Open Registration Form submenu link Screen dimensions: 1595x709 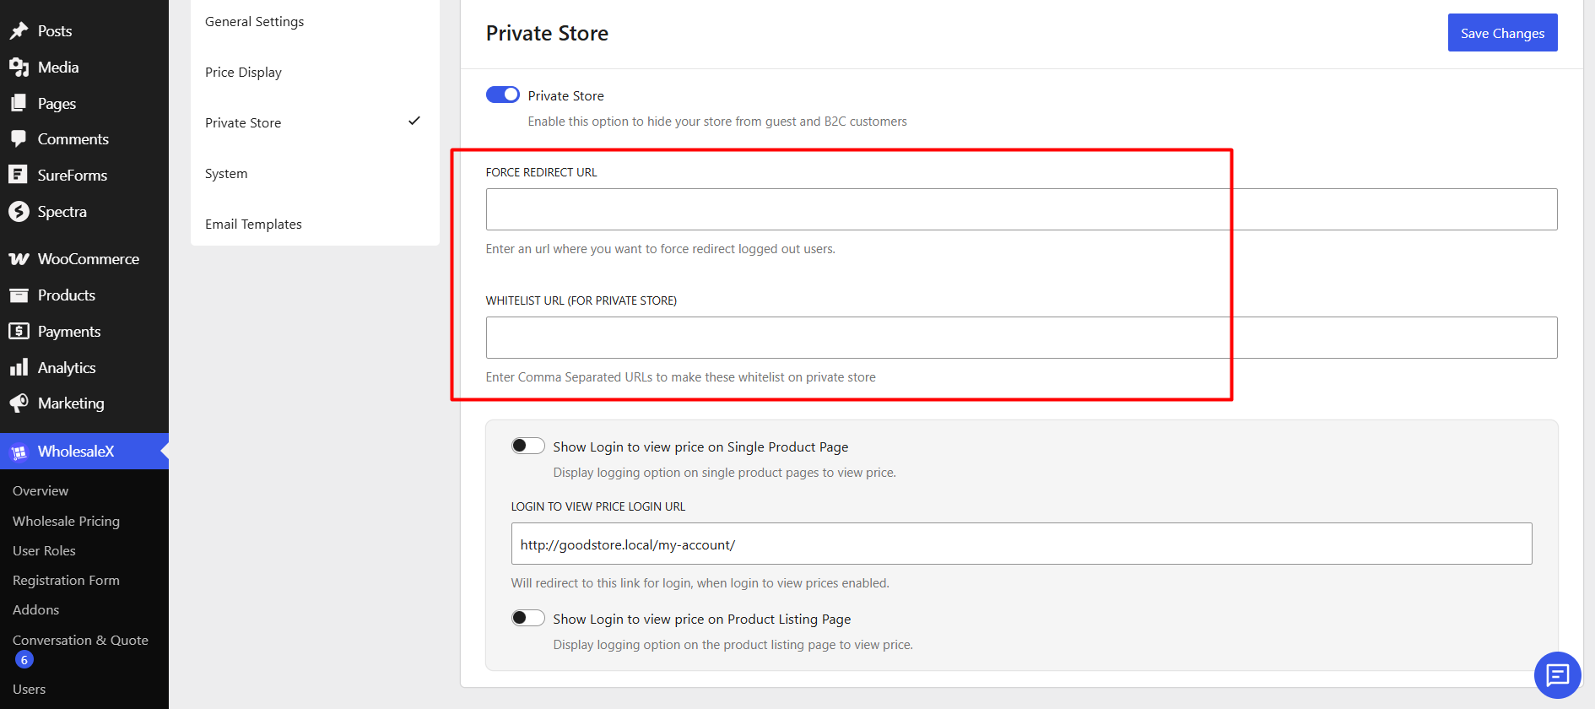click(66, 581)
